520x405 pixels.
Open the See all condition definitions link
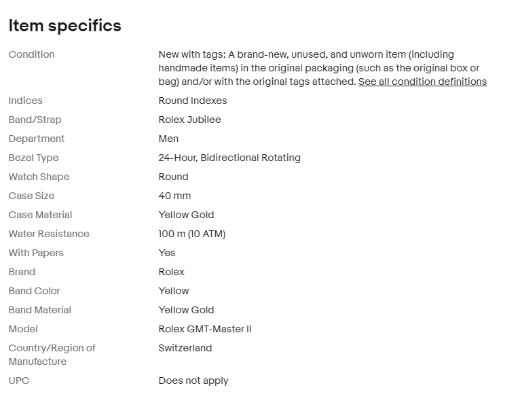[x=422, y=82]
